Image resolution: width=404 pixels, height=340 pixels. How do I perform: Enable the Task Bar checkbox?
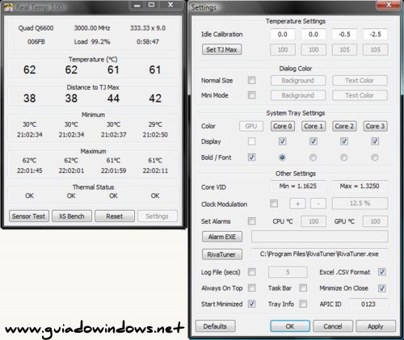(303, 288)
